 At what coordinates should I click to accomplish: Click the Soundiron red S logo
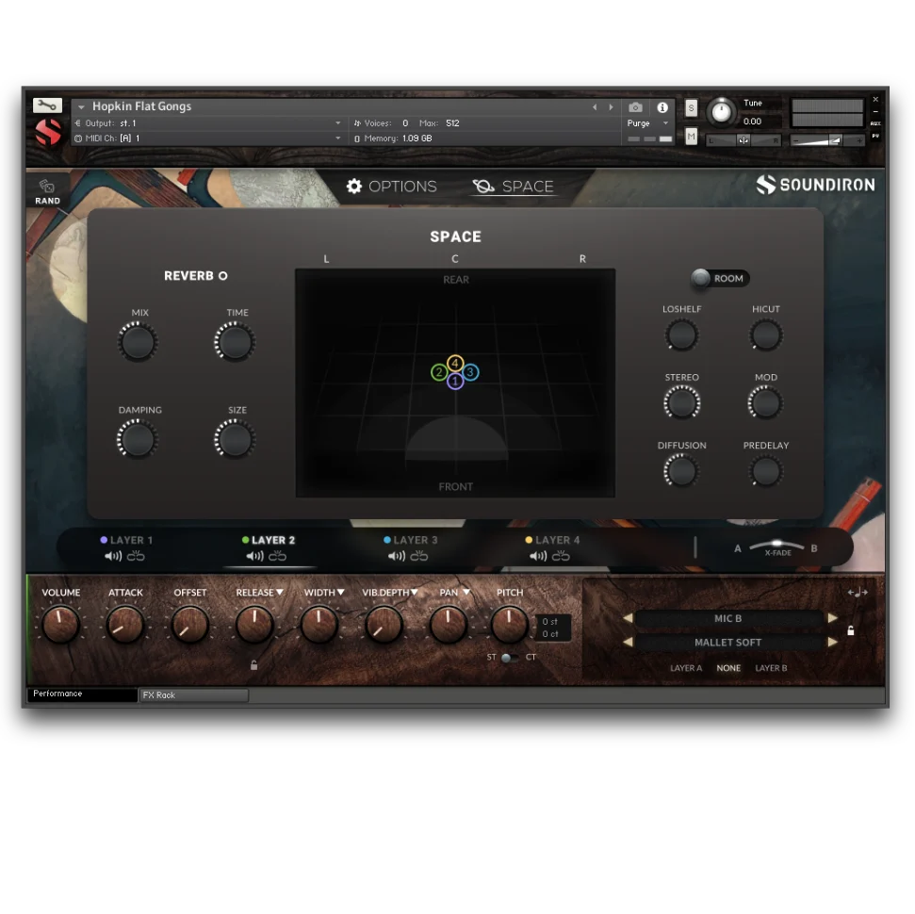[x=48, y=132]
